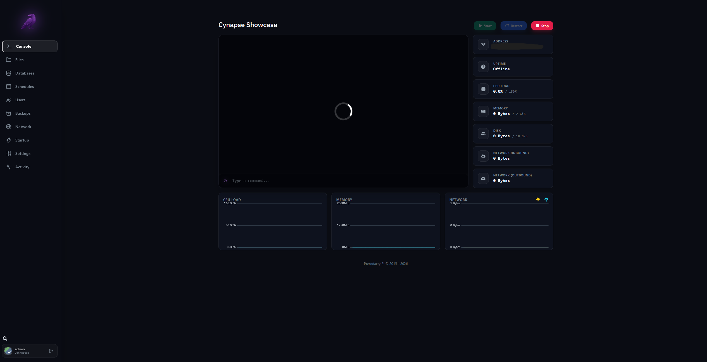The image size is (707, 362).
Task: Click the purple raven logo
Action: click(x=29, y=21)
